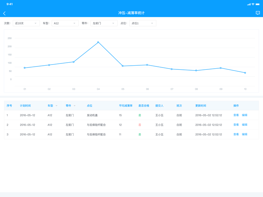Click 编辑 link in row 2

(245, 125)
